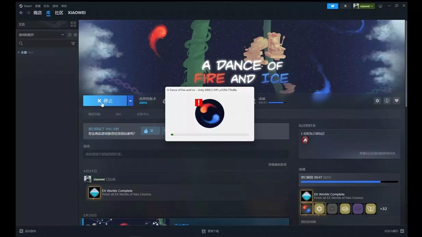Click the header 成就 39/47 progress bar

point(277,103)
